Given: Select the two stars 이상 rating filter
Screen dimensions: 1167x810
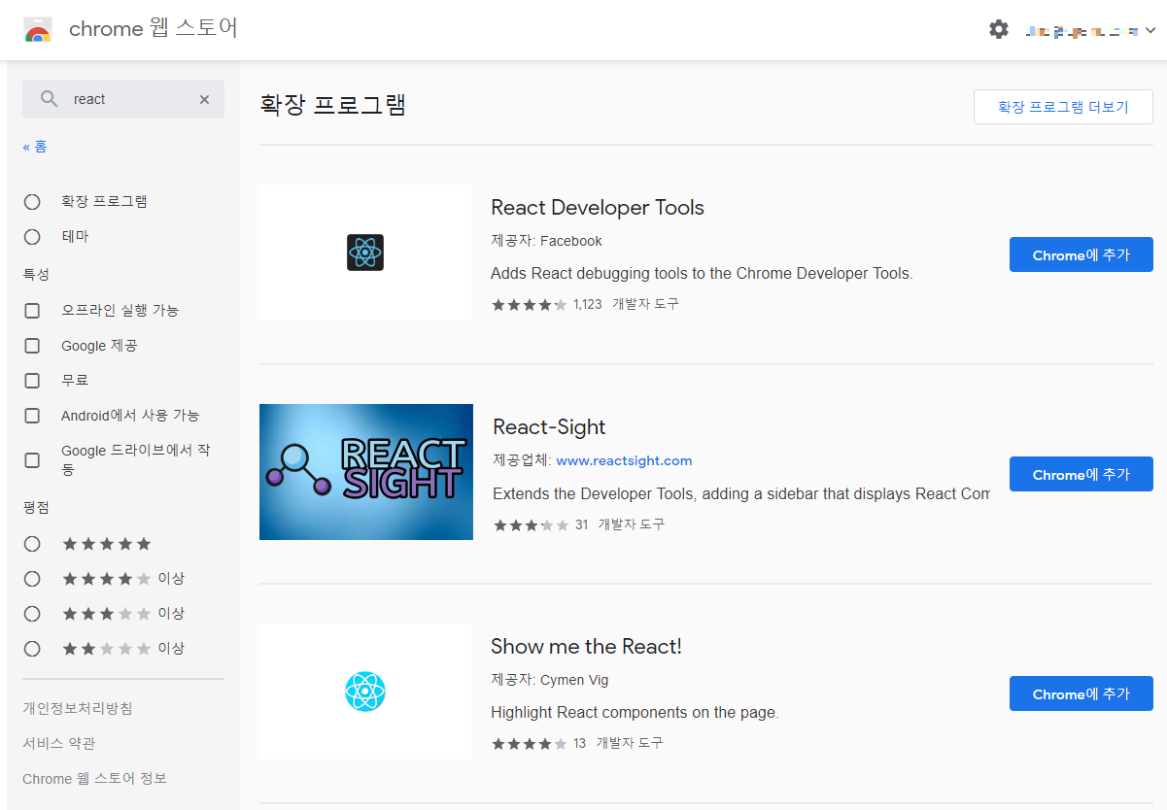Looking at the screenshot, I should pos(32,649).
